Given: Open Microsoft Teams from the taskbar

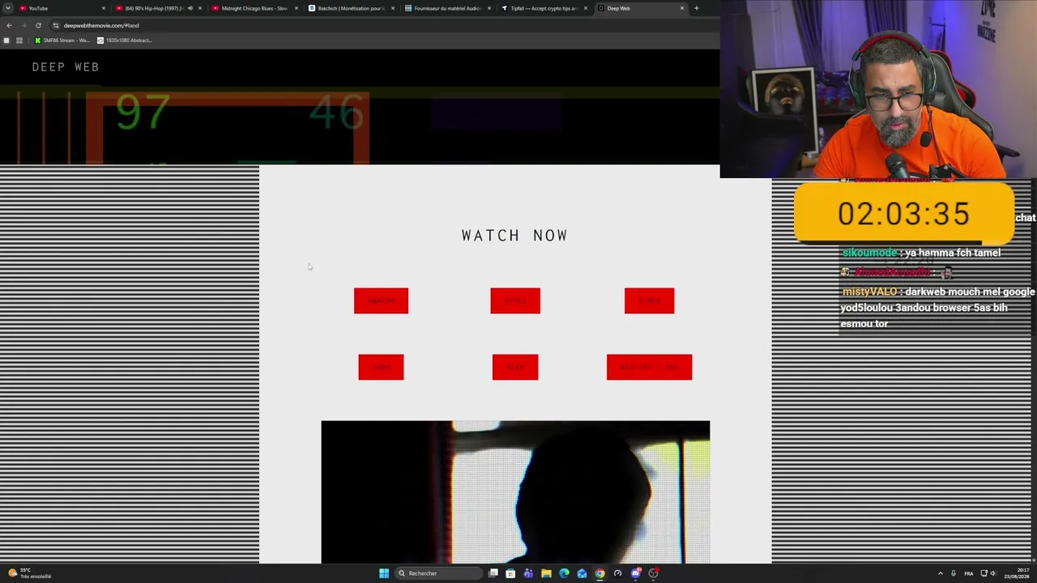Looking at the screenshot, I should pos(528,573).
